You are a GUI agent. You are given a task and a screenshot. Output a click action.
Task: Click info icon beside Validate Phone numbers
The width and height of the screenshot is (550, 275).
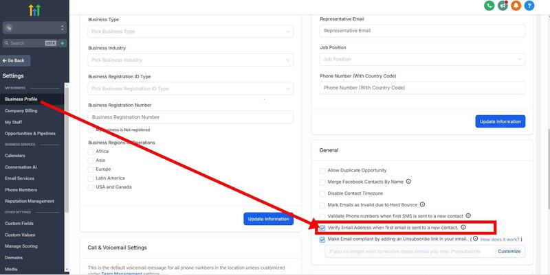click(x=468, y=216)
